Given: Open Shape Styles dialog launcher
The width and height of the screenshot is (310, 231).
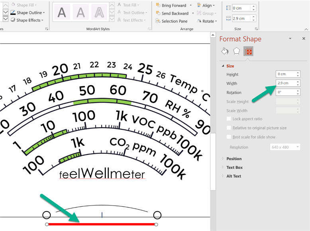Looking at the screenshot, I should pyautogui.click(x=47, y=29).
